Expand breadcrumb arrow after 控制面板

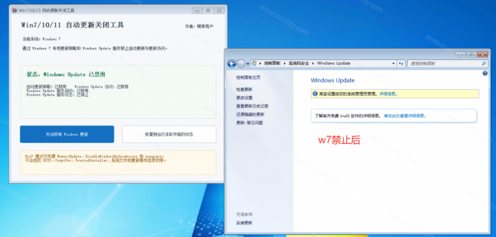pyautogui.click(x=284, y=63)
